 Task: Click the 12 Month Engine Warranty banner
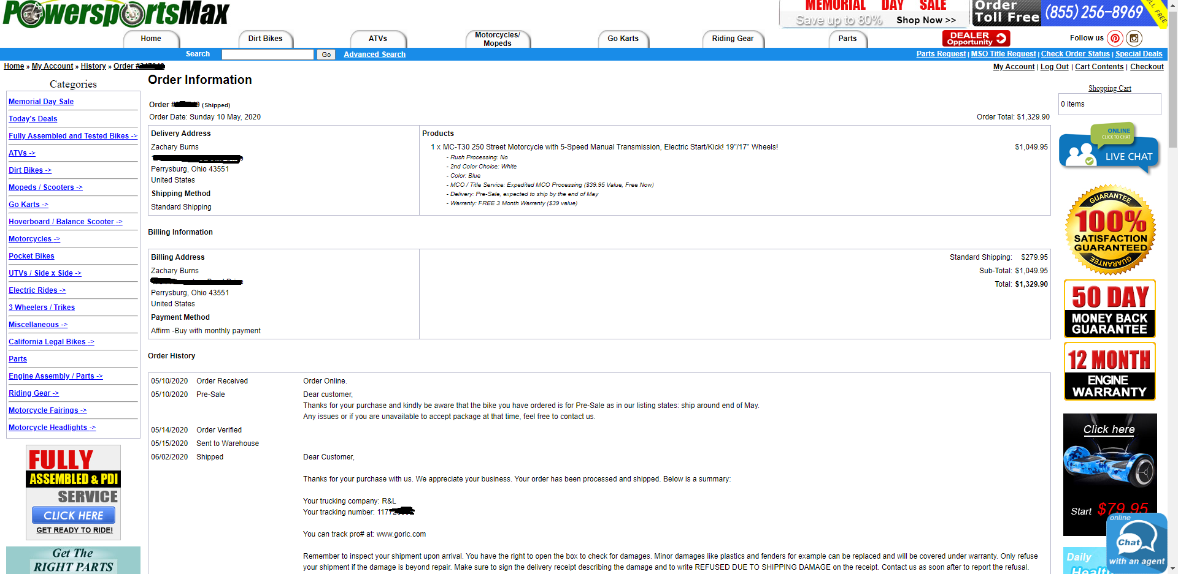point(1109,371)
